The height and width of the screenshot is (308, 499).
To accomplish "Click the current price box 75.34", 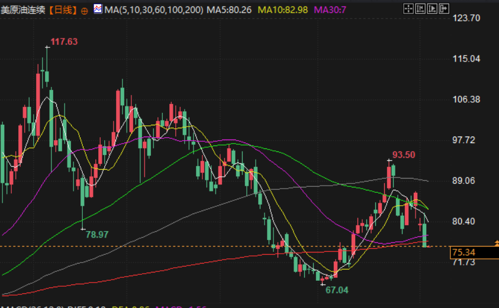I will 475,252.
